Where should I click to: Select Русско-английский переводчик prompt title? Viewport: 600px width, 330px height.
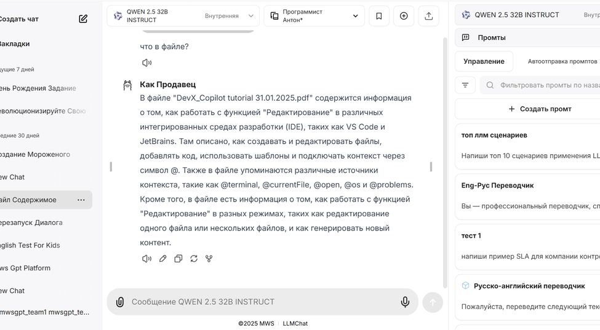pos(529,286)
